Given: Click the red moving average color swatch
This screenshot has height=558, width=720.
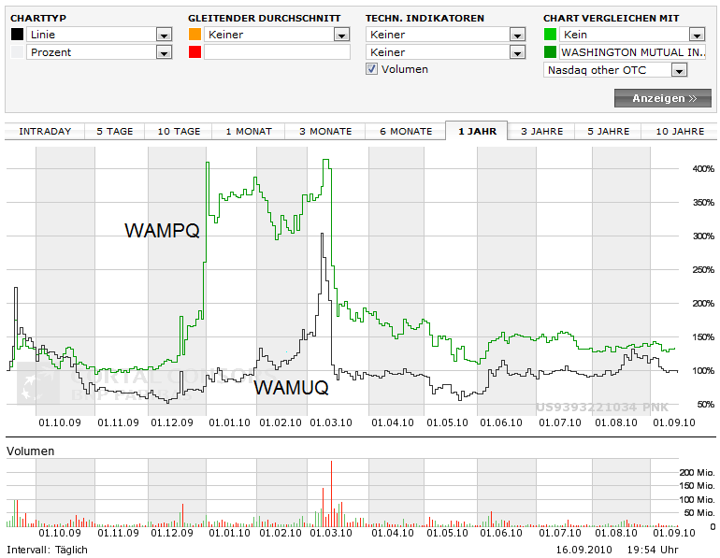Looking at the screenshot, I should [x=194, y=52].
